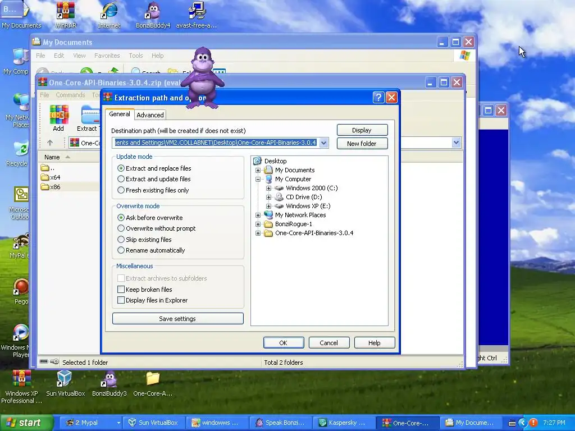Expand CD Drive (D:) node

point(268,197)
